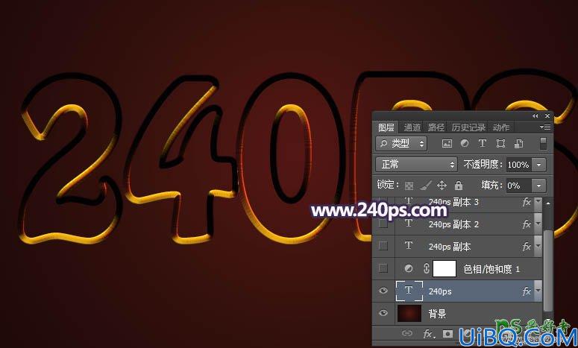Click the adjustment icon of 色相/饱和度 1 layer
The image size is (578, 348).
tap(409, 268)
